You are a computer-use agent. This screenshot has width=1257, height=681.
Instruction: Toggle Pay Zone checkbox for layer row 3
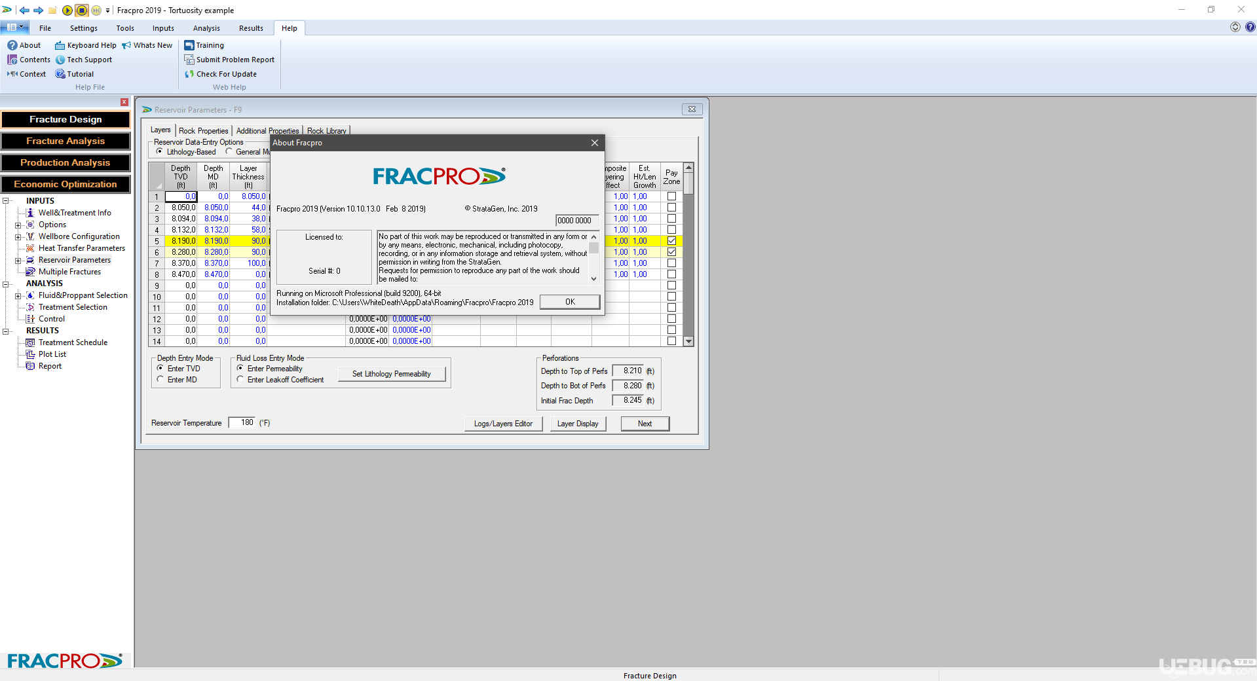point(671,219)
